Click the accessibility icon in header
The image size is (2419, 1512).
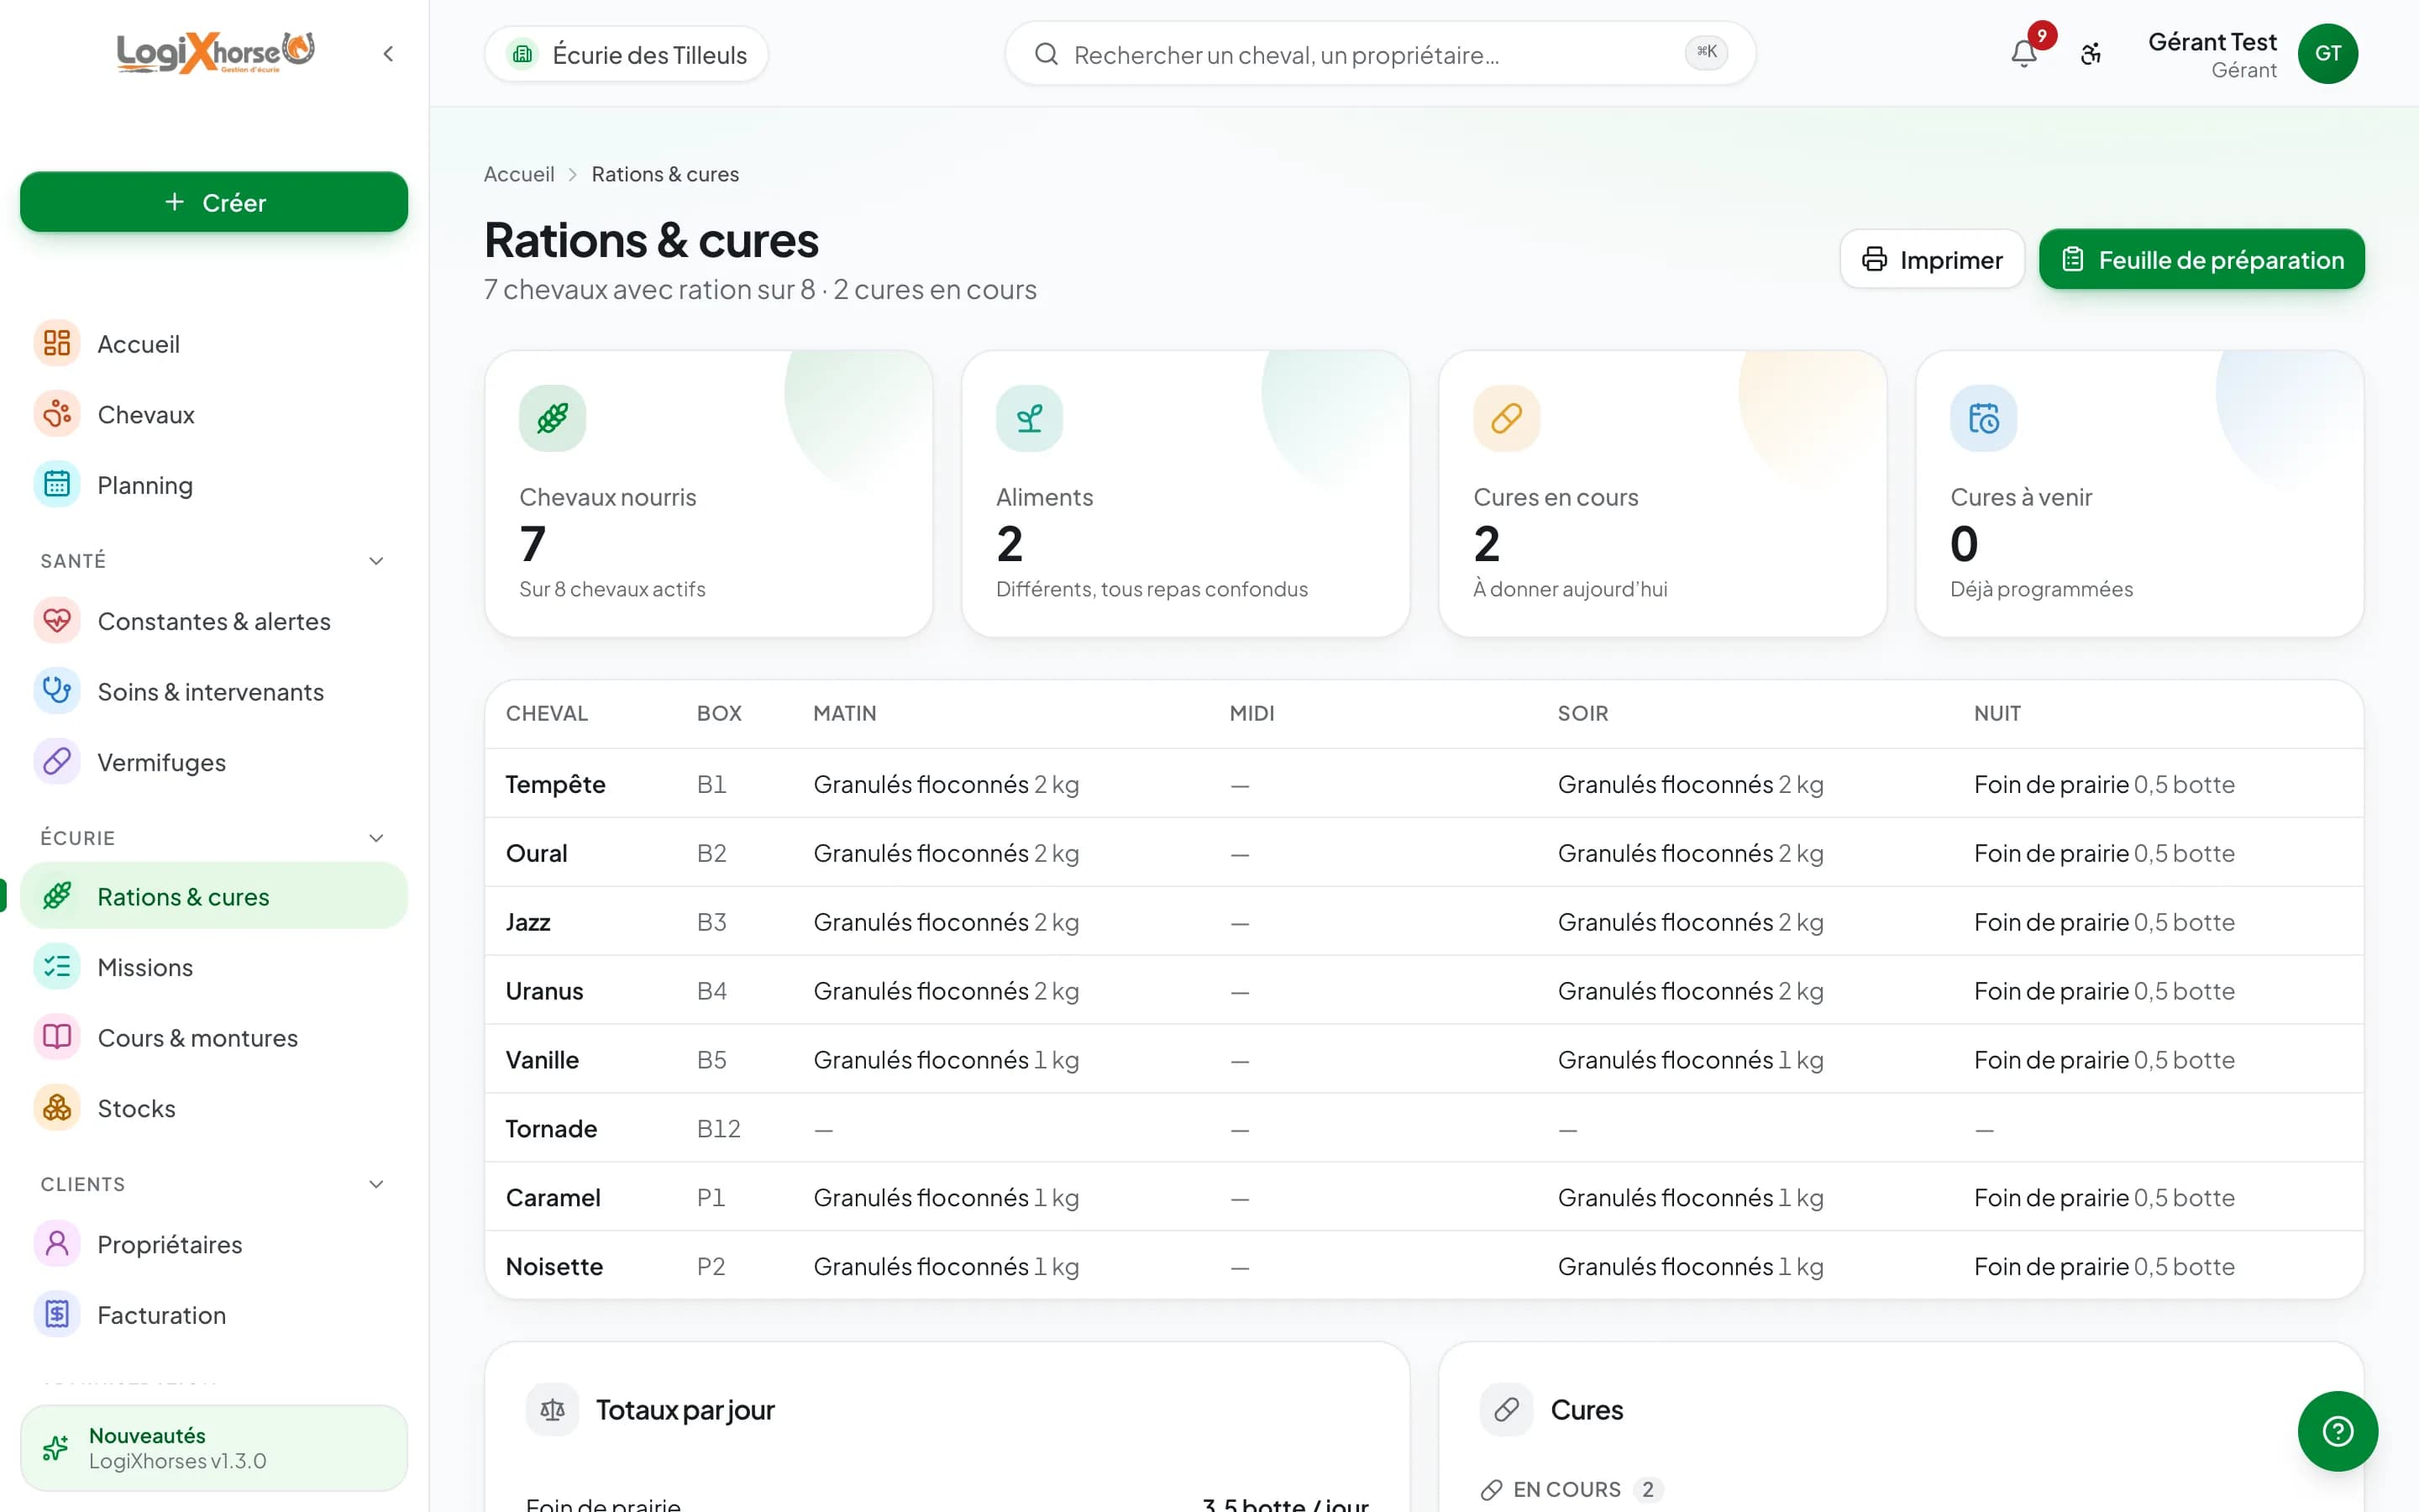pyautogui.click(x=2091, y=54)
